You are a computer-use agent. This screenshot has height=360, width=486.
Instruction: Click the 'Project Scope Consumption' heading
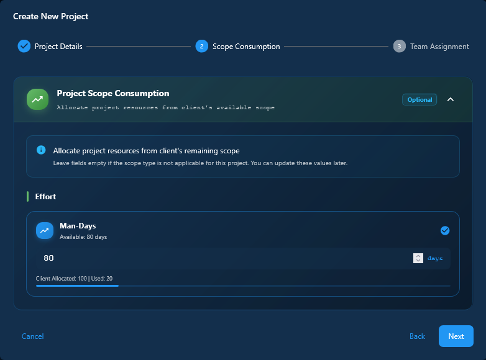click(x=113, y=94)
